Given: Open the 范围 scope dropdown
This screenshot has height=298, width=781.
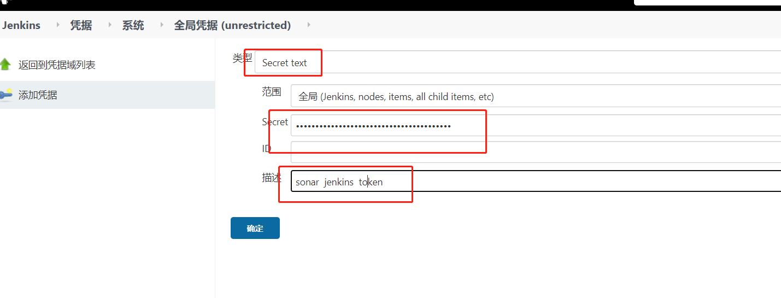Looking at the screenshot, I should pyautogui.click(x=536, y=96).
